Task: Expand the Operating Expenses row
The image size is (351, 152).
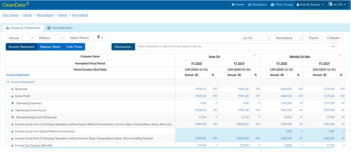Action: click(x=13, y=103)
